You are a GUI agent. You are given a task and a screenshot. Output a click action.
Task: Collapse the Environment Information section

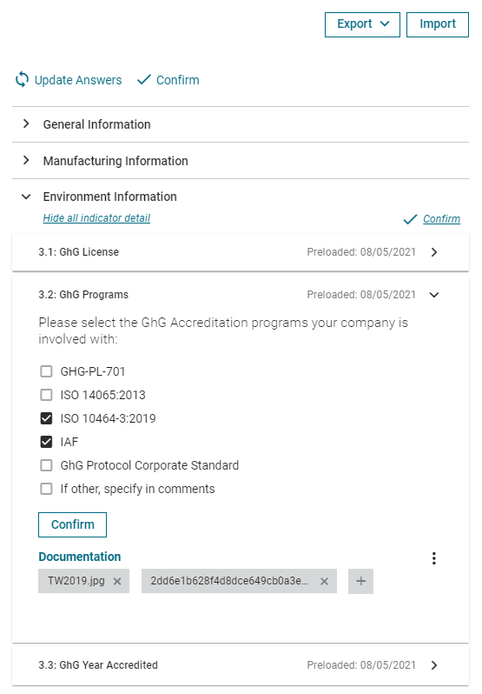click(26, 197)
